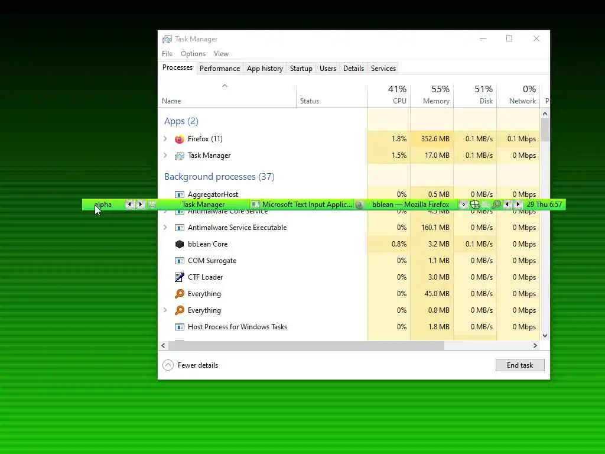Expand the Task Manager app row
605x454 pixels.
click(165, 155)
